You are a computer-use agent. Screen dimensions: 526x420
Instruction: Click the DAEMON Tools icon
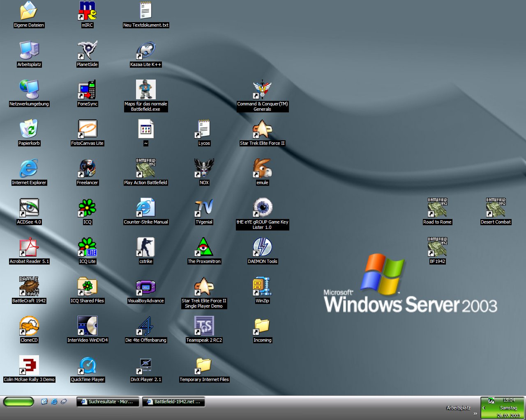click(262, 247)
